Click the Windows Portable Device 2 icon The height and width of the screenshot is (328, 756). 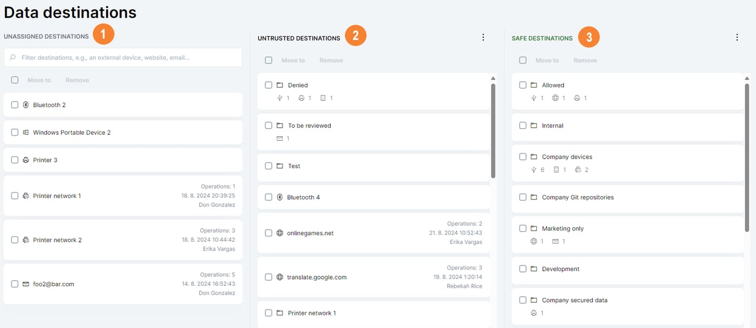(26, 132)
